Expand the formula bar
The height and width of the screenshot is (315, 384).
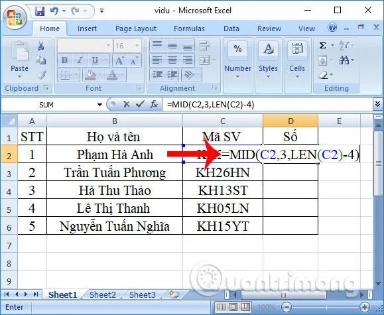[x=377, y=104]
